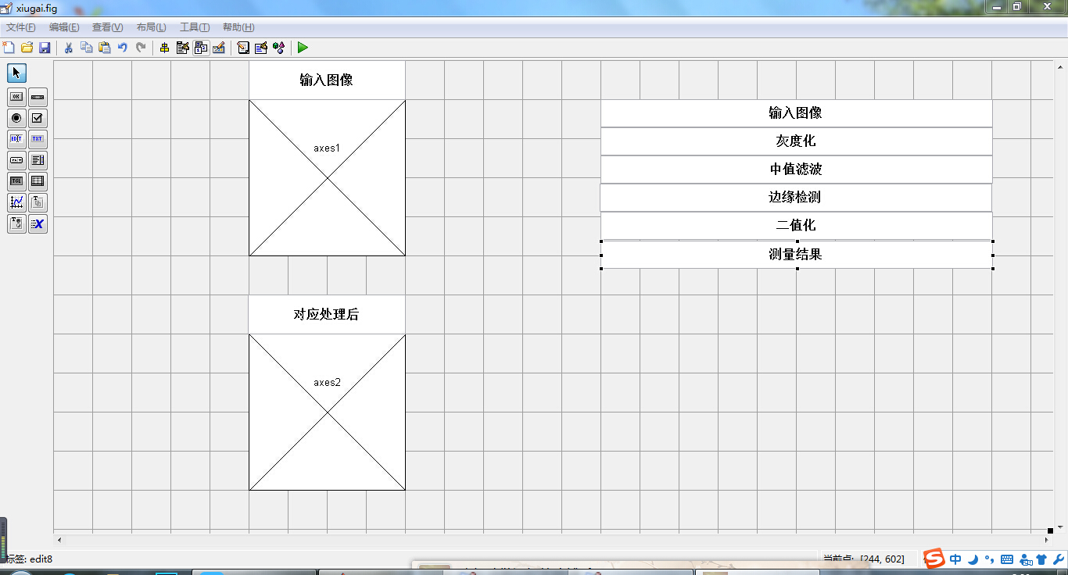1068x575 pixels.
Task: Save the figure with the floppy disk icon
Action: point(45,48)
